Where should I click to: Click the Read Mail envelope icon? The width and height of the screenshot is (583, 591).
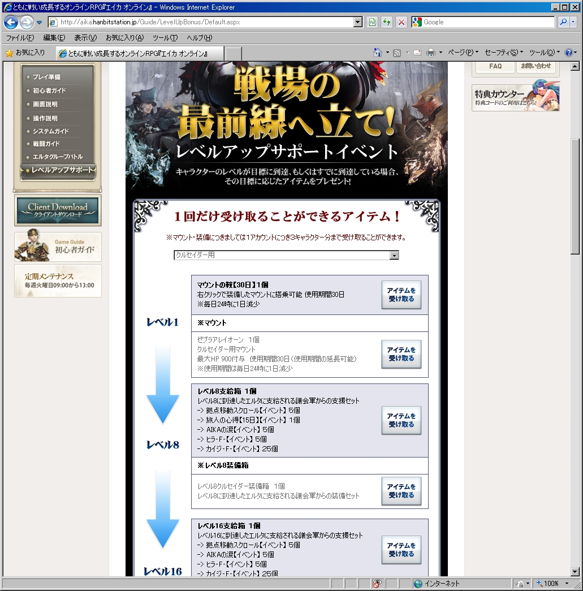pos(417,53)
